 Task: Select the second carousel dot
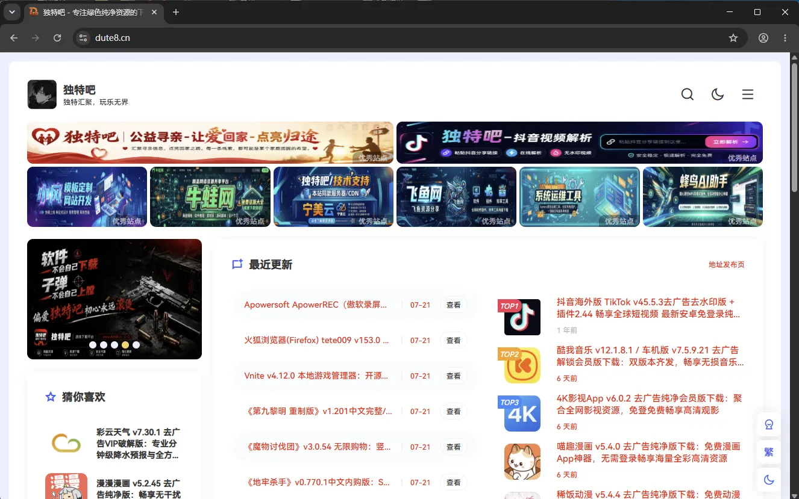(104, 345)
